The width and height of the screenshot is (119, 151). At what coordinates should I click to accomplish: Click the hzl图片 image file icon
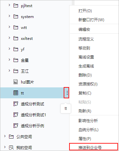pos(16,82)
